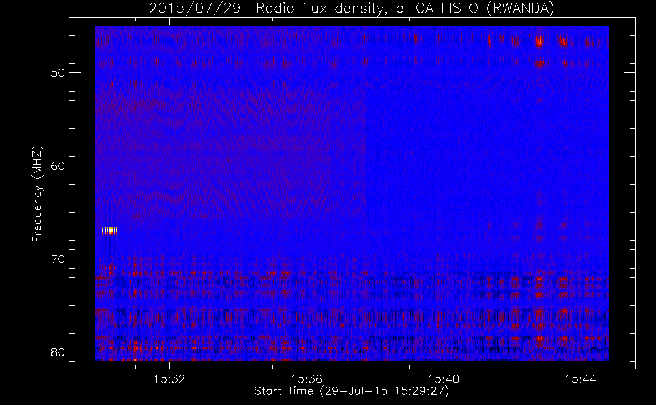
Task: Click the bright yellow burst stripes near 67 MHz
Action: point(109,231)
